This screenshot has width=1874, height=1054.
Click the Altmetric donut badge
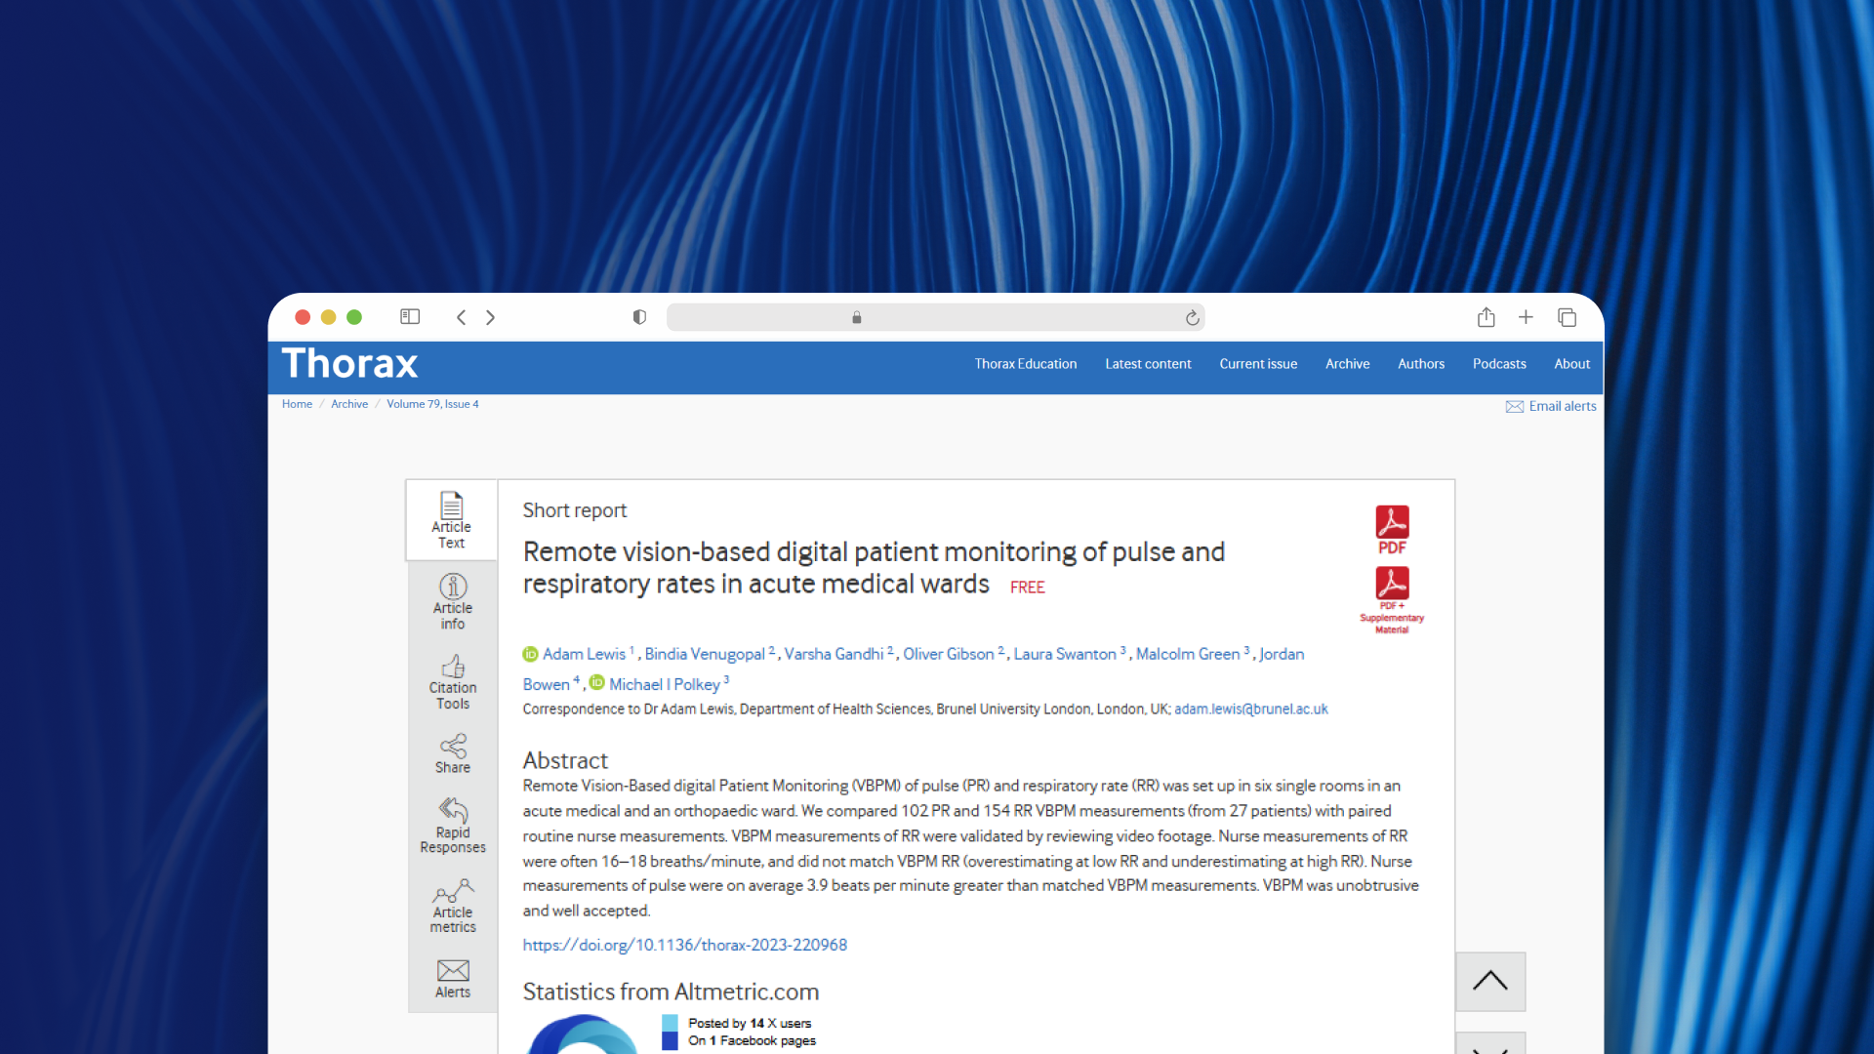click(583, 1034)
